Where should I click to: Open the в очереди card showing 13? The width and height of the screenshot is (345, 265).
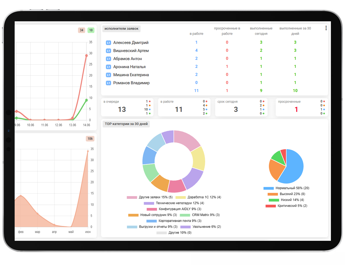click(127, 107)
